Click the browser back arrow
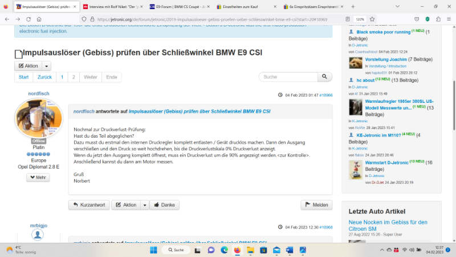This screenshot has height=257, width=456. [7, 19]
